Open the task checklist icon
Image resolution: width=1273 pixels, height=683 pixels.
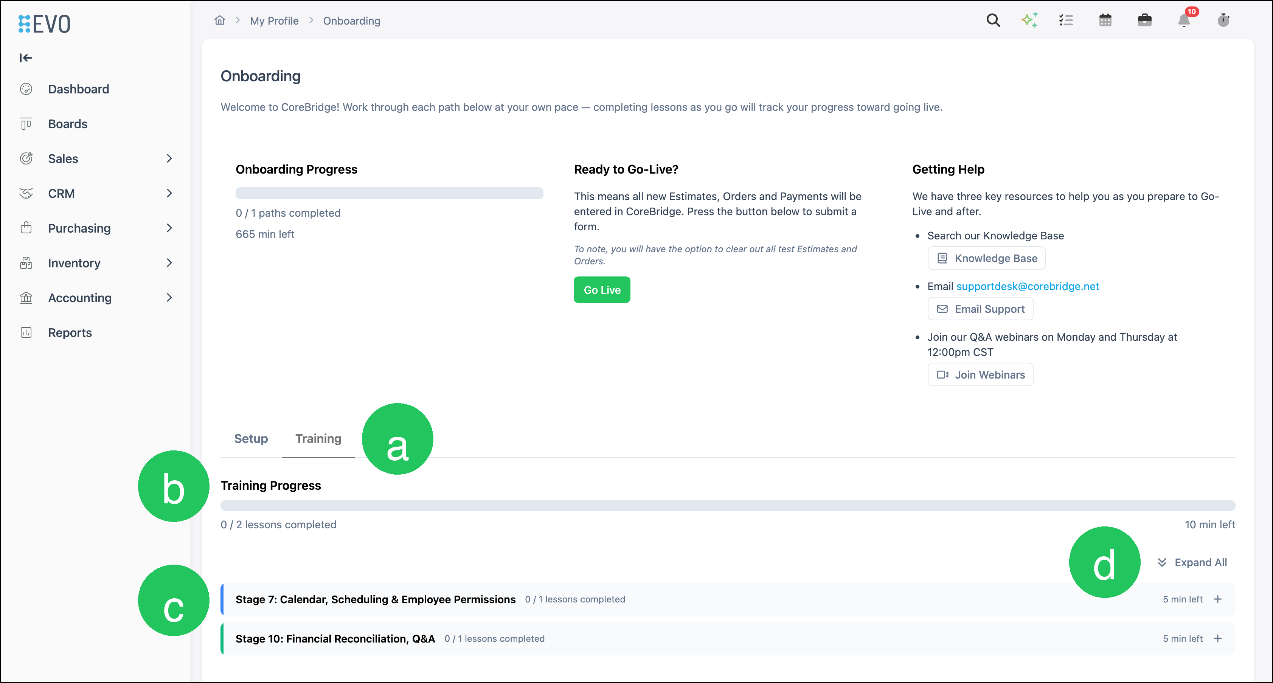tap(1066, 20)
